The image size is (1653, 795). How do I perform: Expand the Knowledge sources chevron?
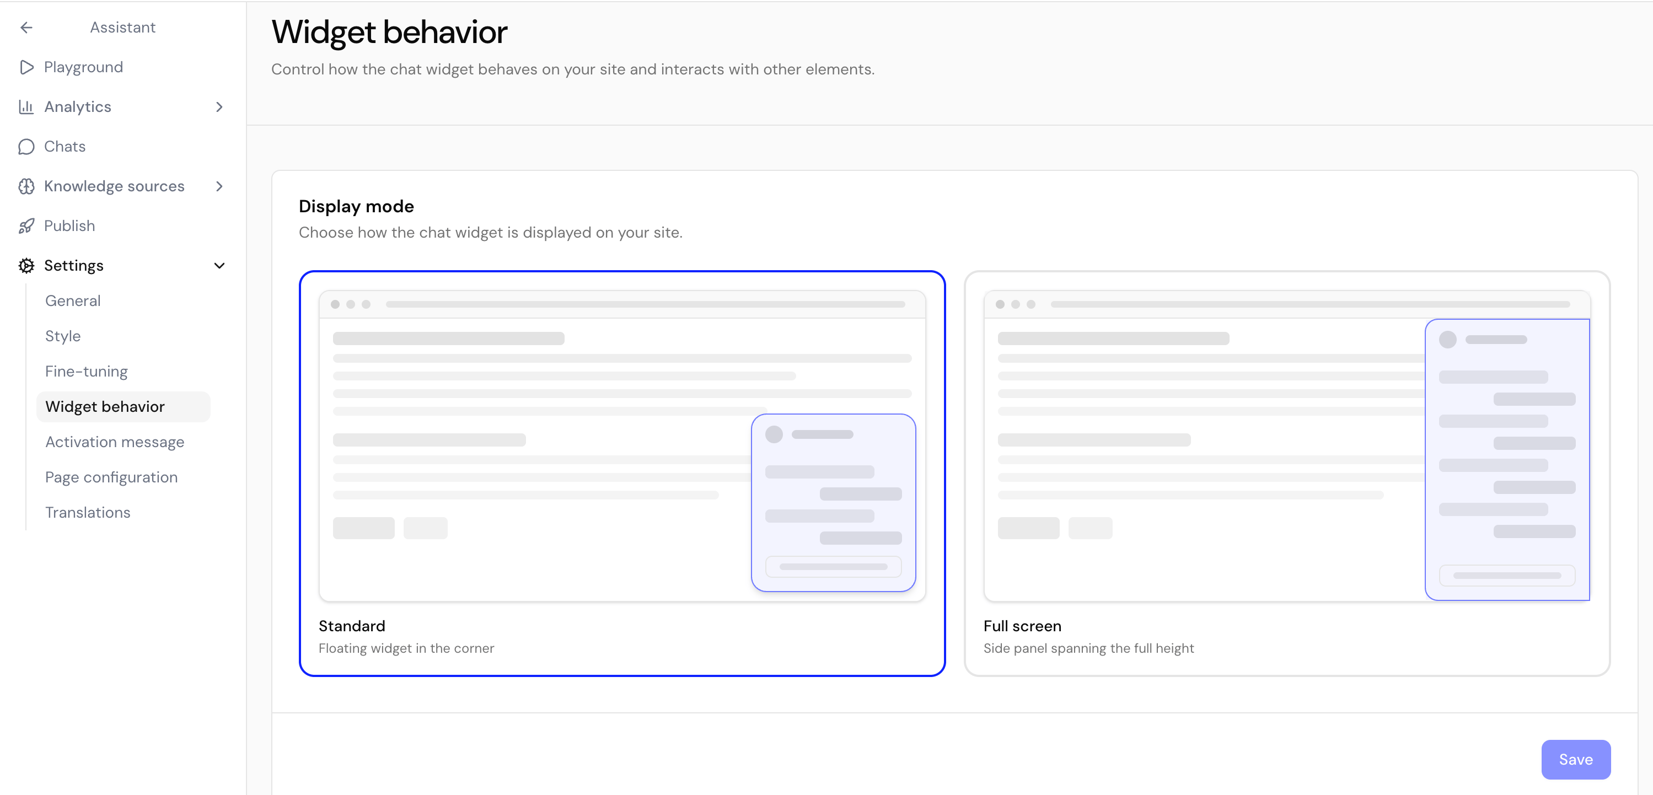pyautogui.click(x=219, y=187)
